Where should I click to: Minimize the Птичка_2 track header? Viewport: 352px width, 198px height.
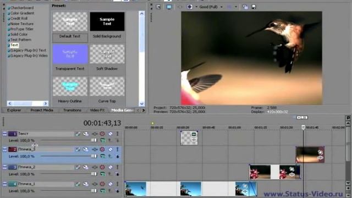(x=5, y=167)
